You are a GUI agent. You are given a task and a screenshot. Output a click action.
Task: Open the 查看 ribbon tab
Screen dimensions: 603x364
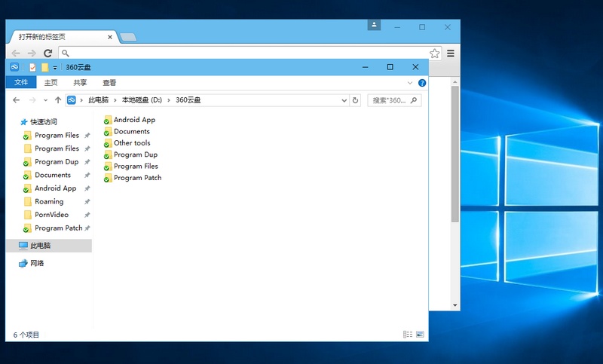point(109,83)
